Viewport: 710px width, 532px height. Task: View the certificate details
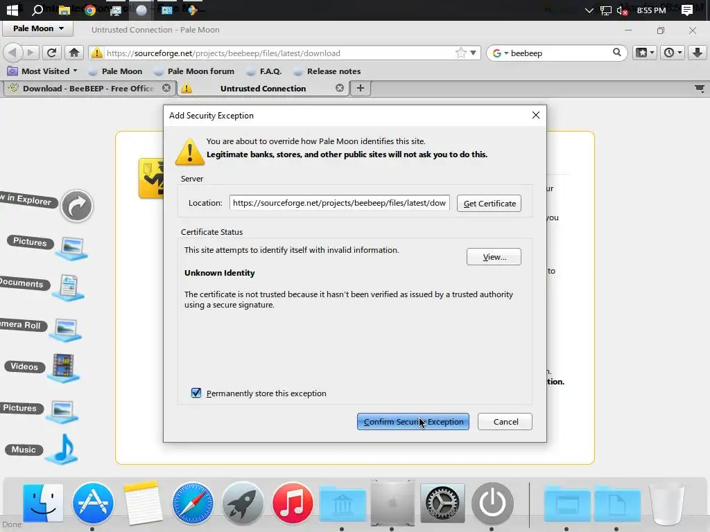(494, 256)
